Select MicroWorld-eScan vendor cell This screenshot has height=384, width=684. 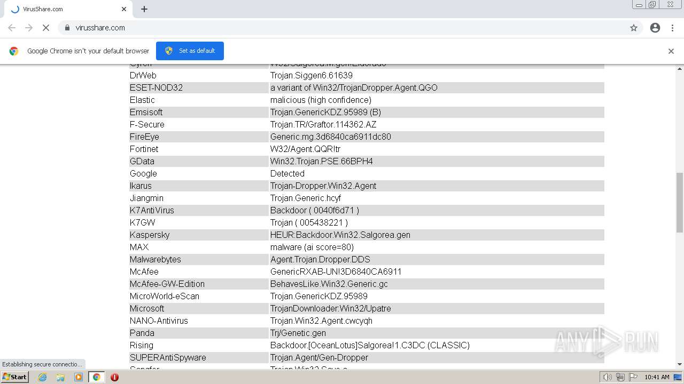[x=198, y=296]
